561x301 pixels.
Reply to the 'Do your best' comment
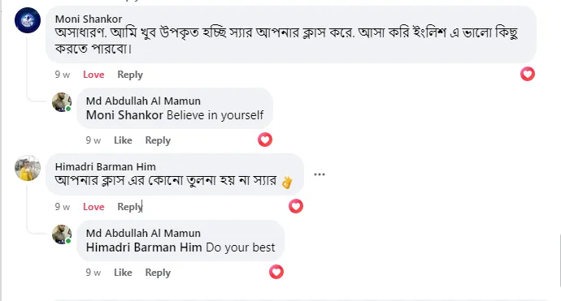pos(158,273)
